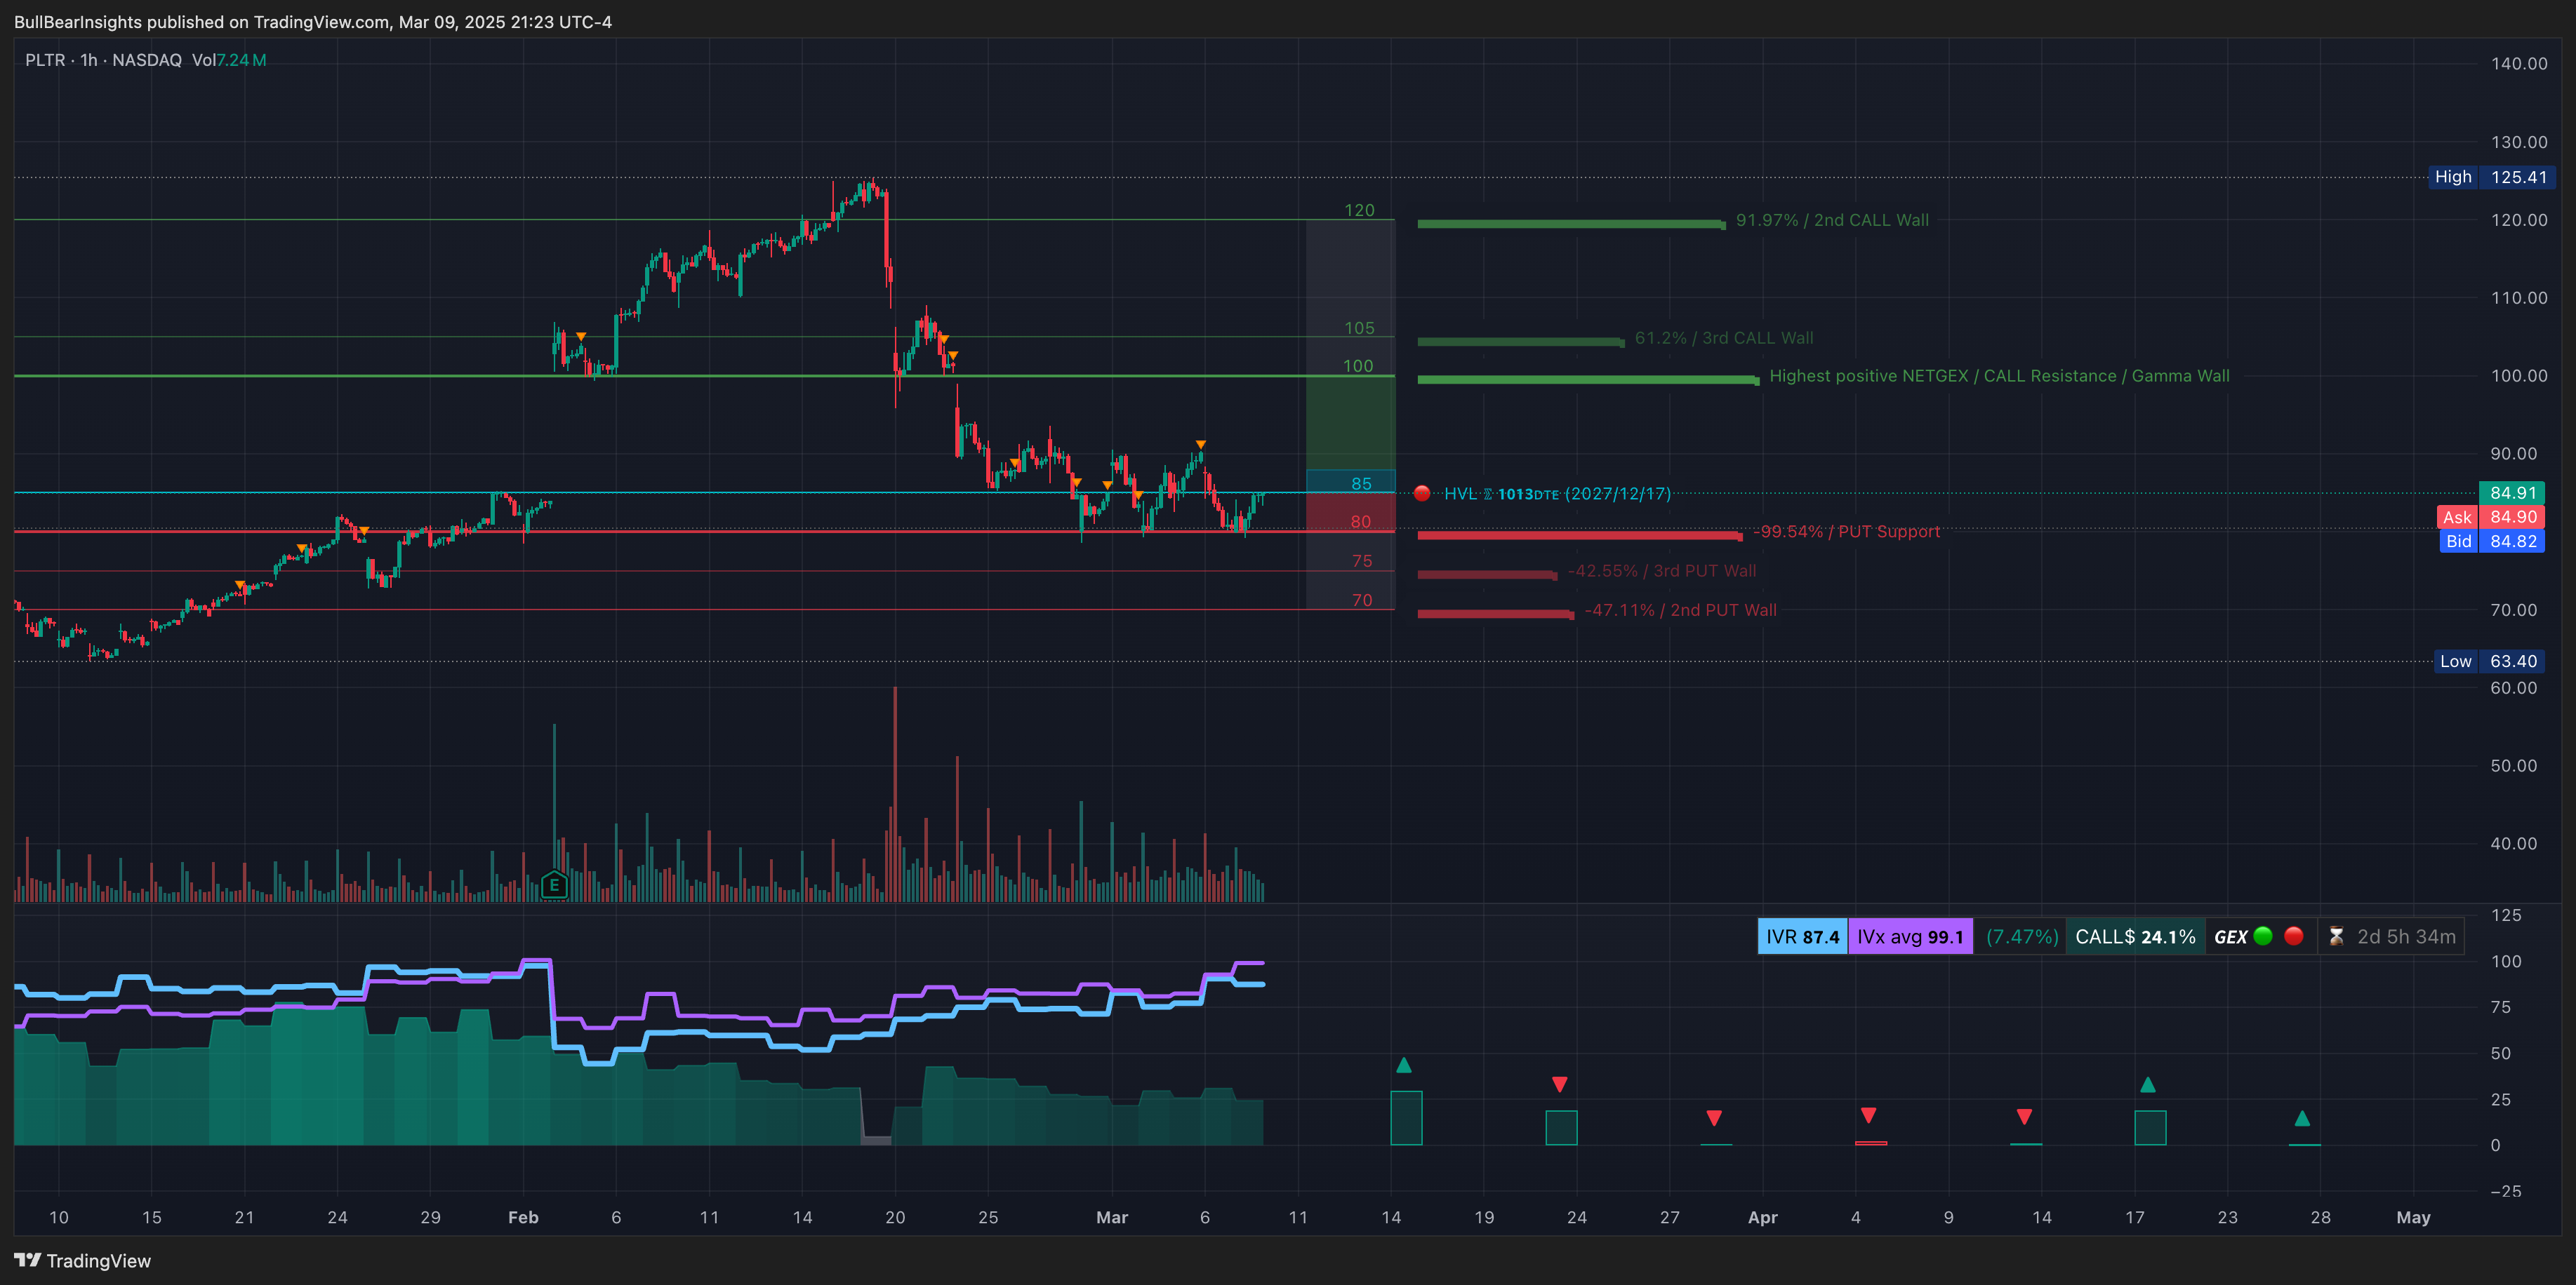Click the Ask 84.90 label
Image resolution: width=2576 pixels, height=1285 pixels.
coord(2490,517)
